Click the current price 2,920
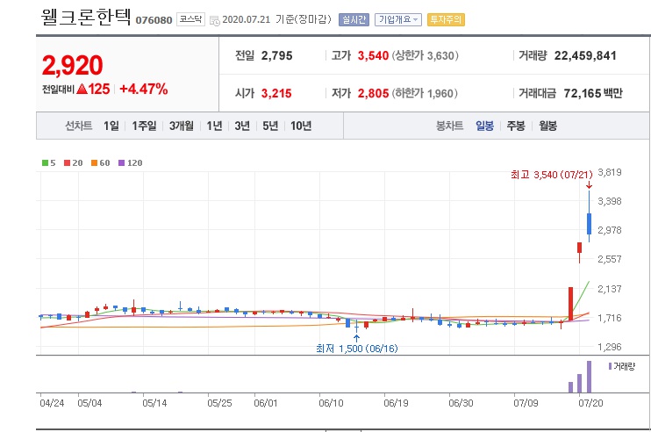The image size is (651, 432). coord(72,65)
